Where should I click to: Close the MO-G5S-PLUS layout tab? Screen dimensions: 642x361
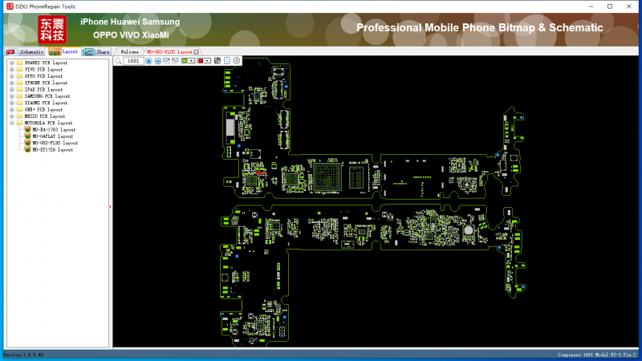[197, 52]
